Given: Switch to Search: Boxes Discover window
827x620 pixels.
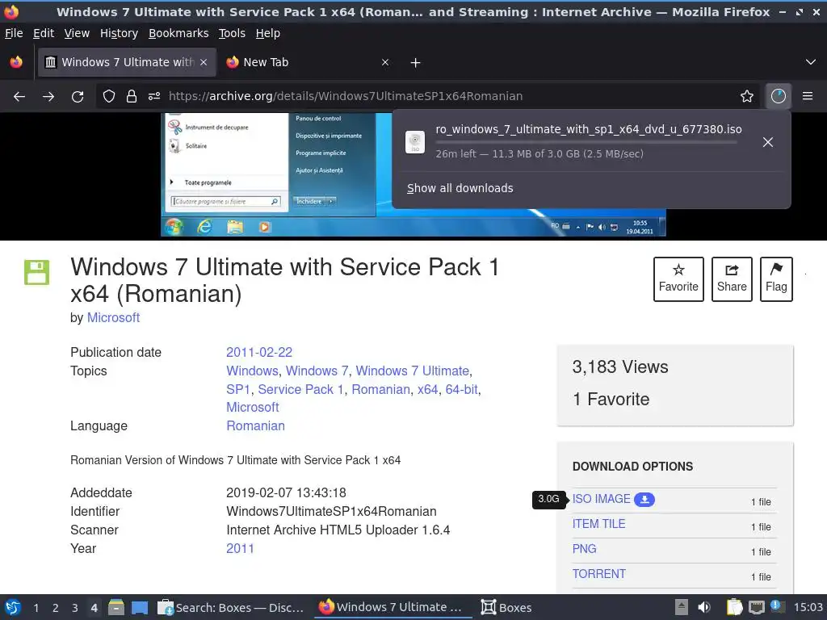Looking at the screenshot, I should click(x=231, y=607).
